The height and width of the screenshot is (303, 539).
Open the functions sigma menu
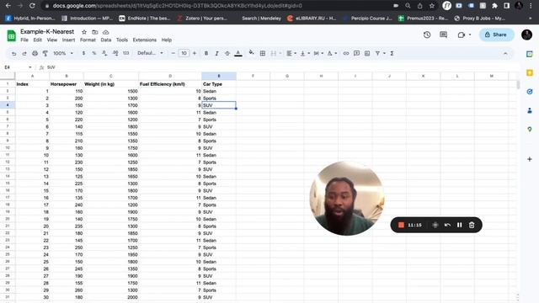(x=392, y=54)
